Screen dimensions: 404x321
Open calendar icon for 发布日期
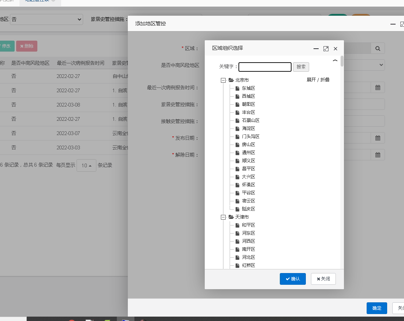tap(378, 138)
